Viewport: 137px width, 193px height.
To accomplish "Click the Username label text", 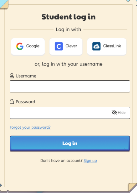I will click(26, 76).
